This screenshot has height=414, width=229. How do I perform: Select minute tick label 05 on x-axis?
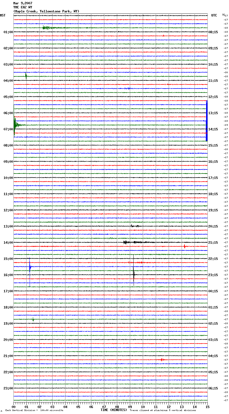click(78, 406)
